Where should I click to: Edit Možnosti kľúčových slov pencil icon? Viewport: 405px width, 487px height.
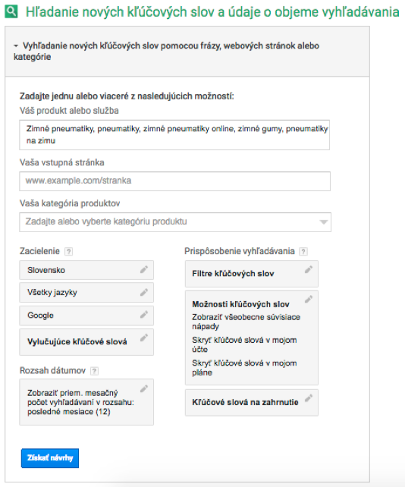pyautogui.click(x=309, y=299)
